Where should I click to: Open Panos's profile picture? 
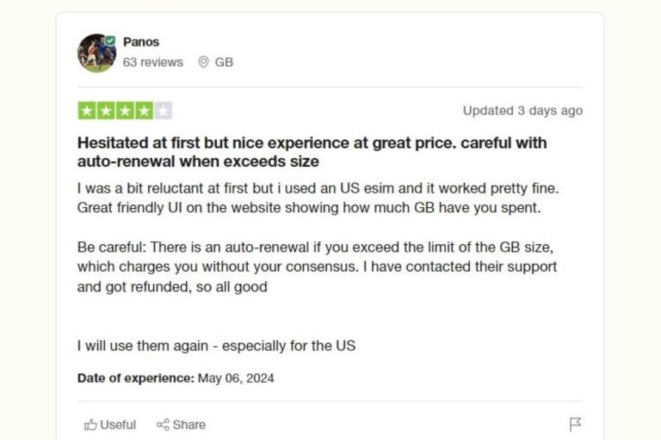point(96,53)
